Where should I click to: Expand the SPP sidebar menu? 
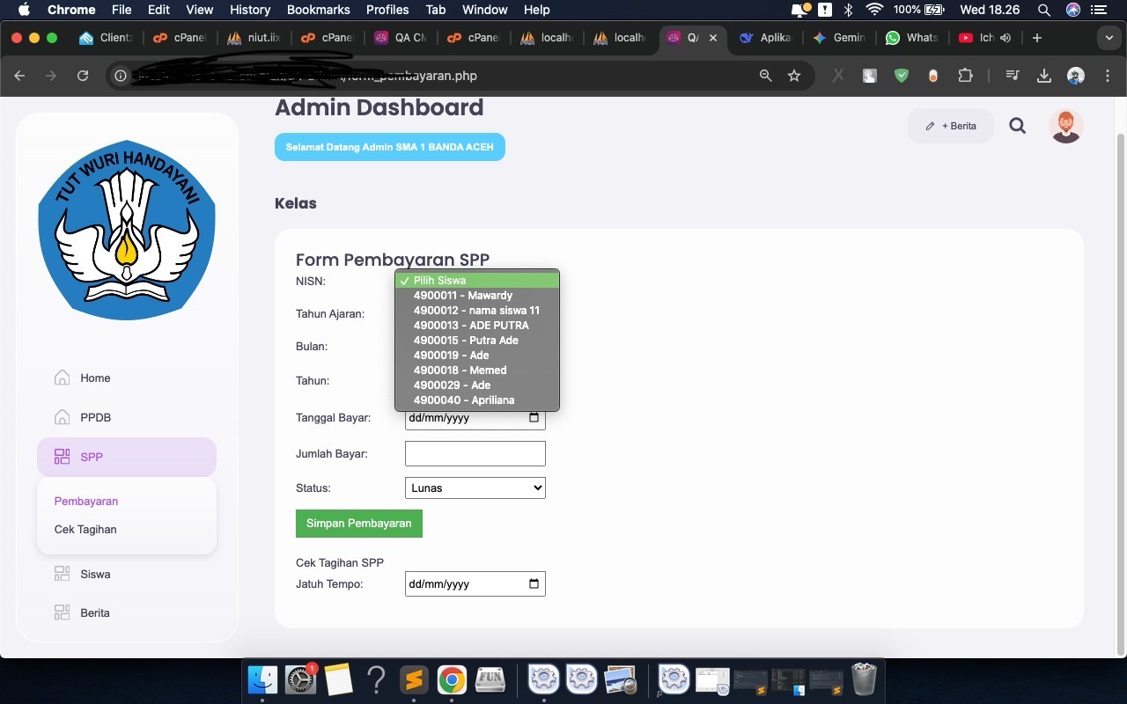coord(127,457)
